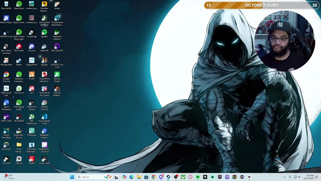This screenshot has width=321, height=181.
Task: Select the CapCut desktop icon
Action: click(x=19, y=160)
